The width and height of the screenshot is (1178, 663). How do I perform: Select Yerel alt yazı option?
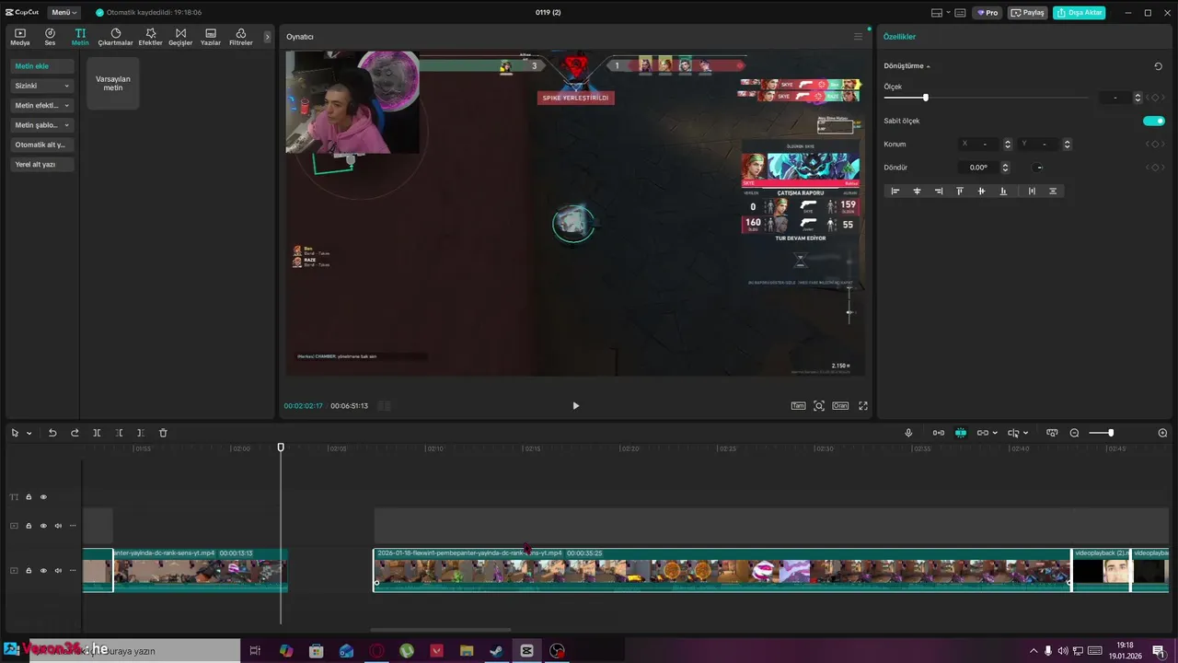[42, 165]
